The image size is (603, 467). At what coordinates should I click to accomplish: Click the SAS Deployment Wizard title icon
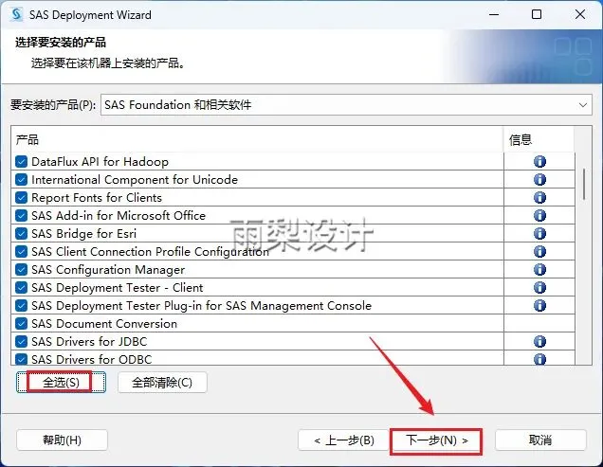point(17,14)
